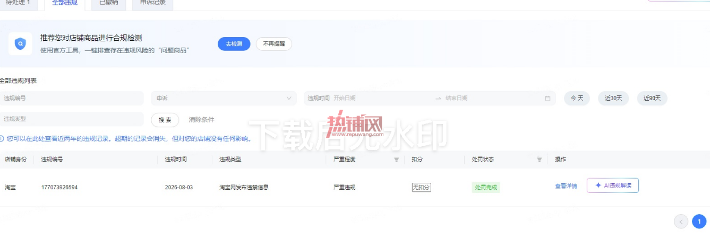Click the 搜索 button
The width and height of the screenshot is (710, 248).
pos(165,120)
